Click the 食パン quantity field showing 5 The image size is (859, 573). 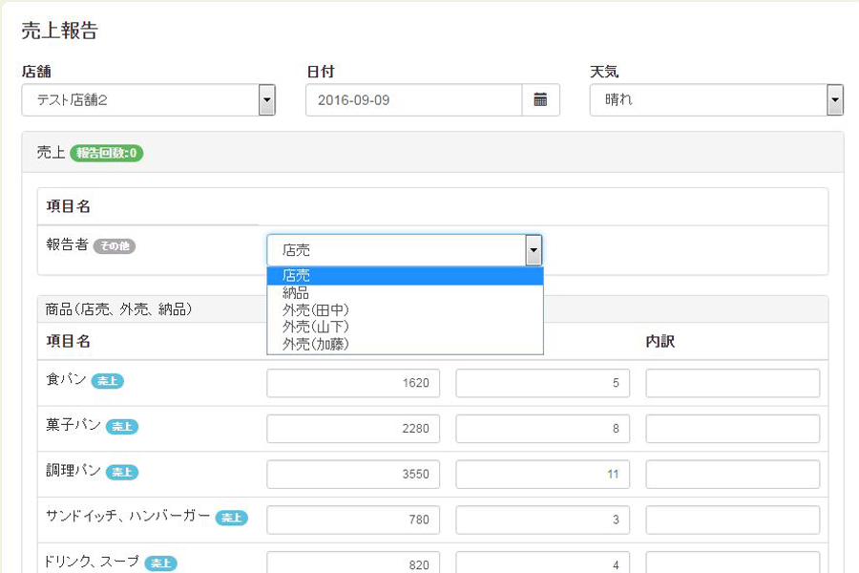click(x=542, y=383)
